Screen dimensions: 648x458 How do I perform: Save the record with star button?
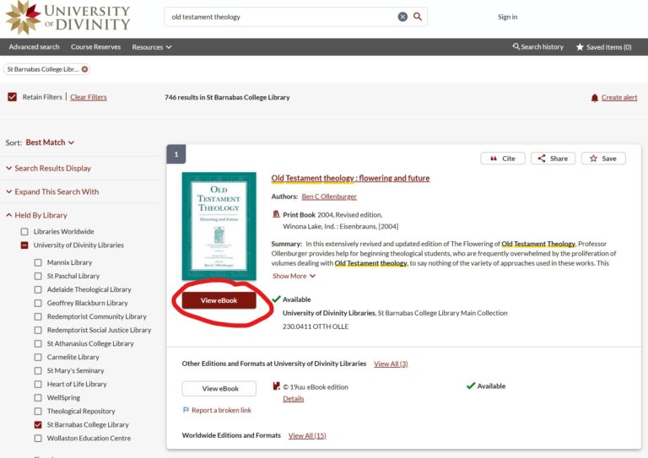click(603, 159)
